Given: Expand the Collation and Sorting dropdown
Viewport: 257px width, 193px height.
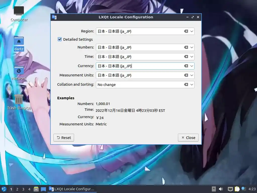Looking at the screenshot, I should click(191, 84).
